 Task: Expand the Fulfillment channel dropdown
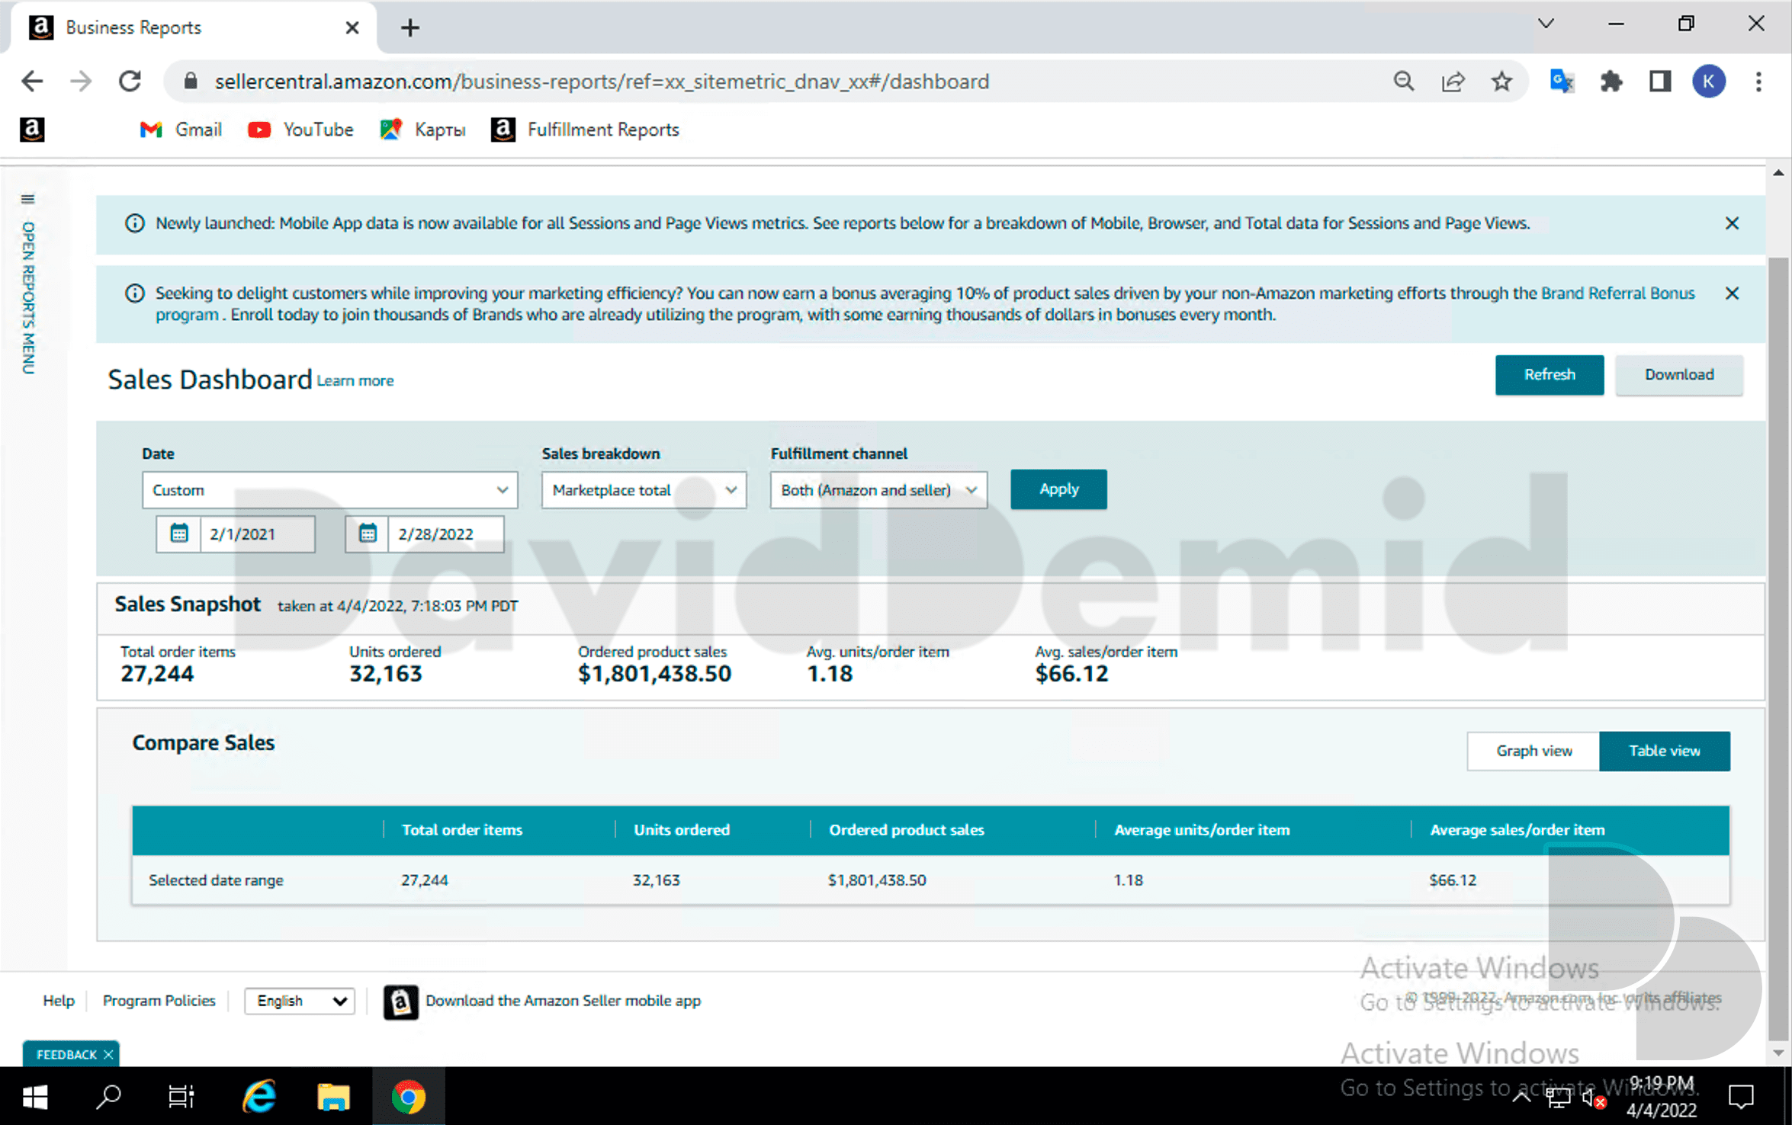[878, 490]
